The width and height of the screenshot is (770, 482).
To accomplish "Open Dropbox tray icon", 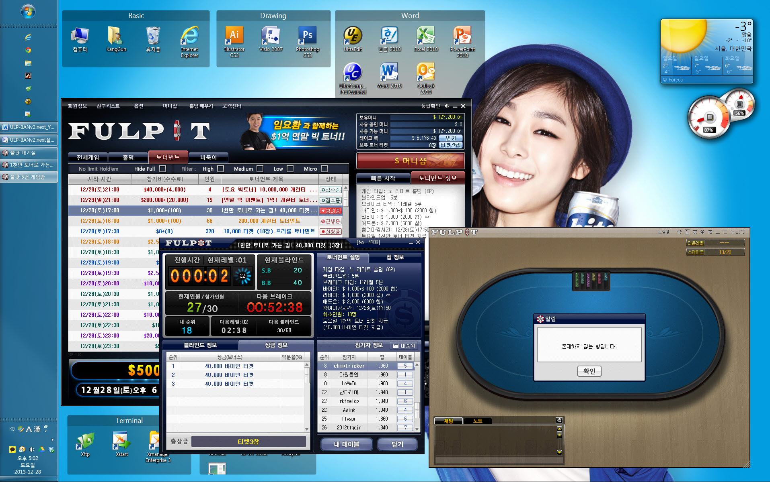I will pyautogui.click(x=51, y=449).
